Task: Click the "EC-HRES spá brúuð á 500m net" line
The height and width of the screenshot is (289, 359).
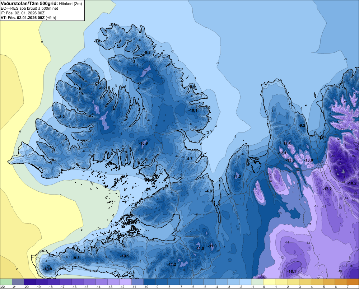Action: pyautogui.click(x=29, y=9)
